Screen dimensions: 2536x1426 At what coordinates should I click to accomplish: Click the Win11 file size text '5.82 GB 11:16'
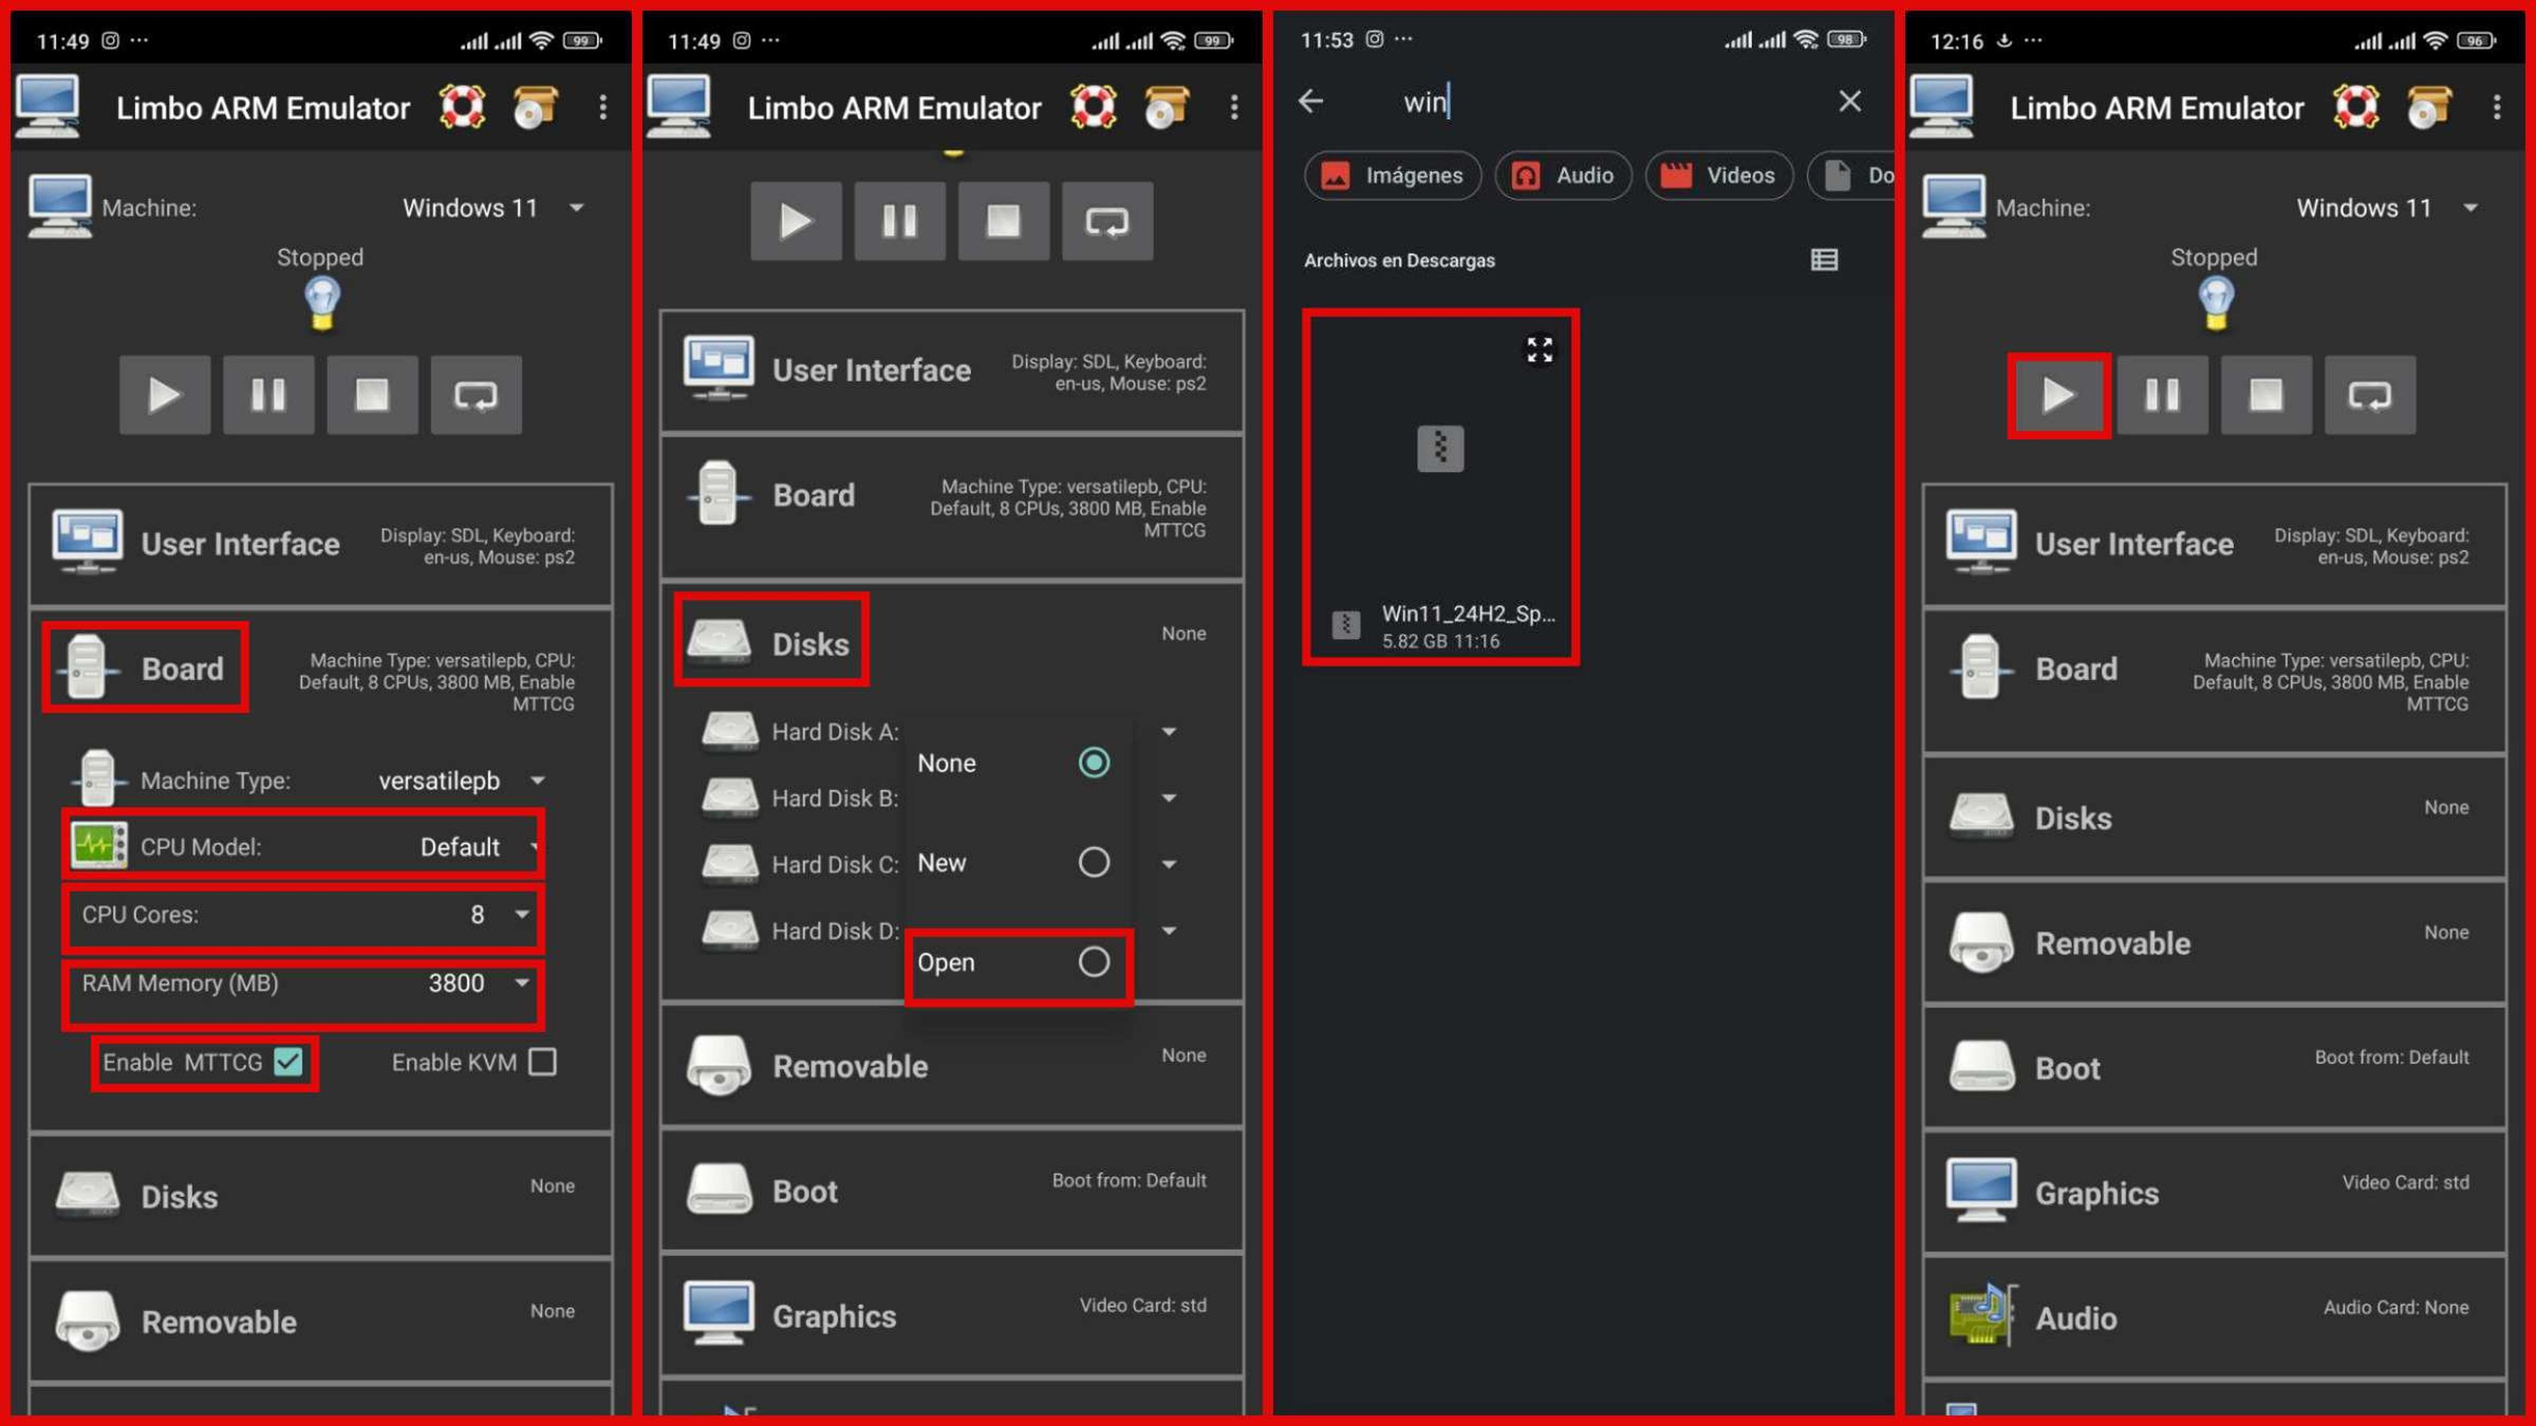pos(1440,640)
